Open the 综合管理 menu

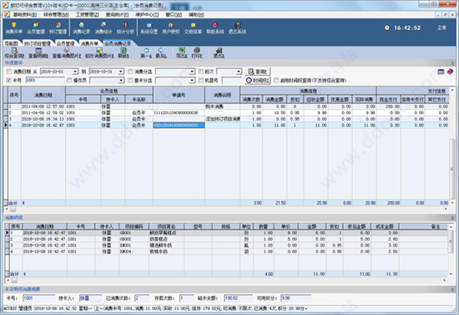pos(56,14)
